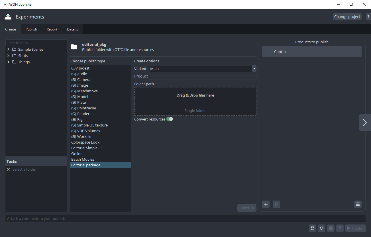
Task: Click the save icon at bottom
Action: click(x=313, y=228)
